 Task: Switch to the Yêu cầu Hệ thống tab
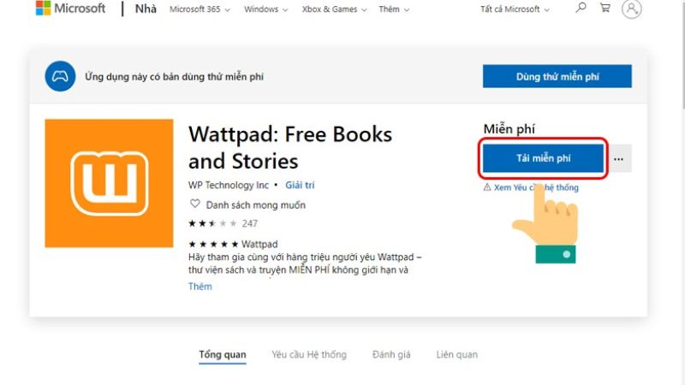pyautogui.click(x=309, y=354)
